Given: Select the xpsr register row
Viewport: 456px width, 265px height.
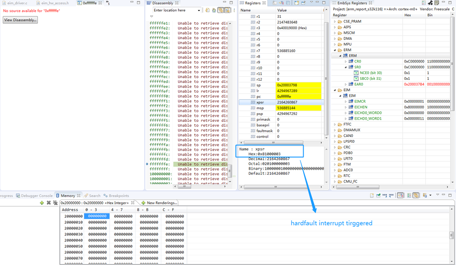Looking at the screenshot, I should click(281, 102).
